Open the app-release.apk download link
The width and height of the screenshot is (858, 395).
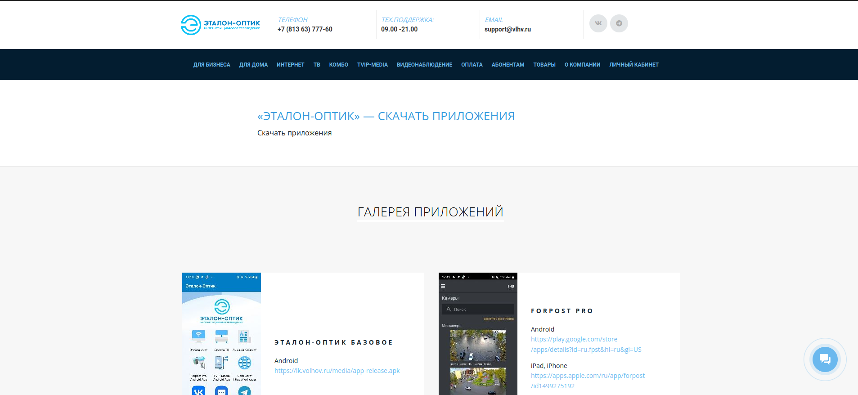(x=337, y=371)
